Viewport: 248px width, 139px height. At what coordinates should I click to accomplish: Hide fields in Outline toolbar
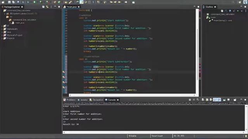pos(230,11)
